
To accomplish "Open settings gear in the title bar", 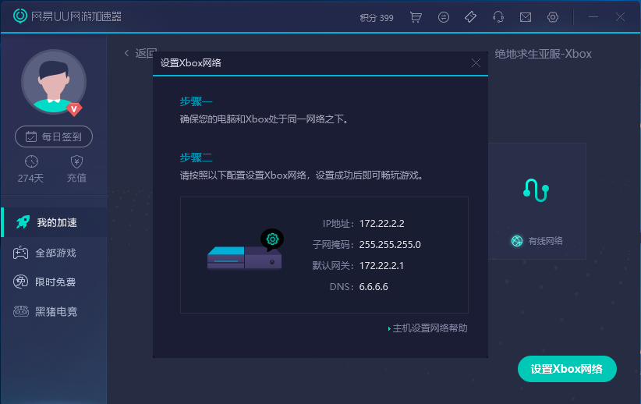I will pyautogui.click(x=553, y=17).
